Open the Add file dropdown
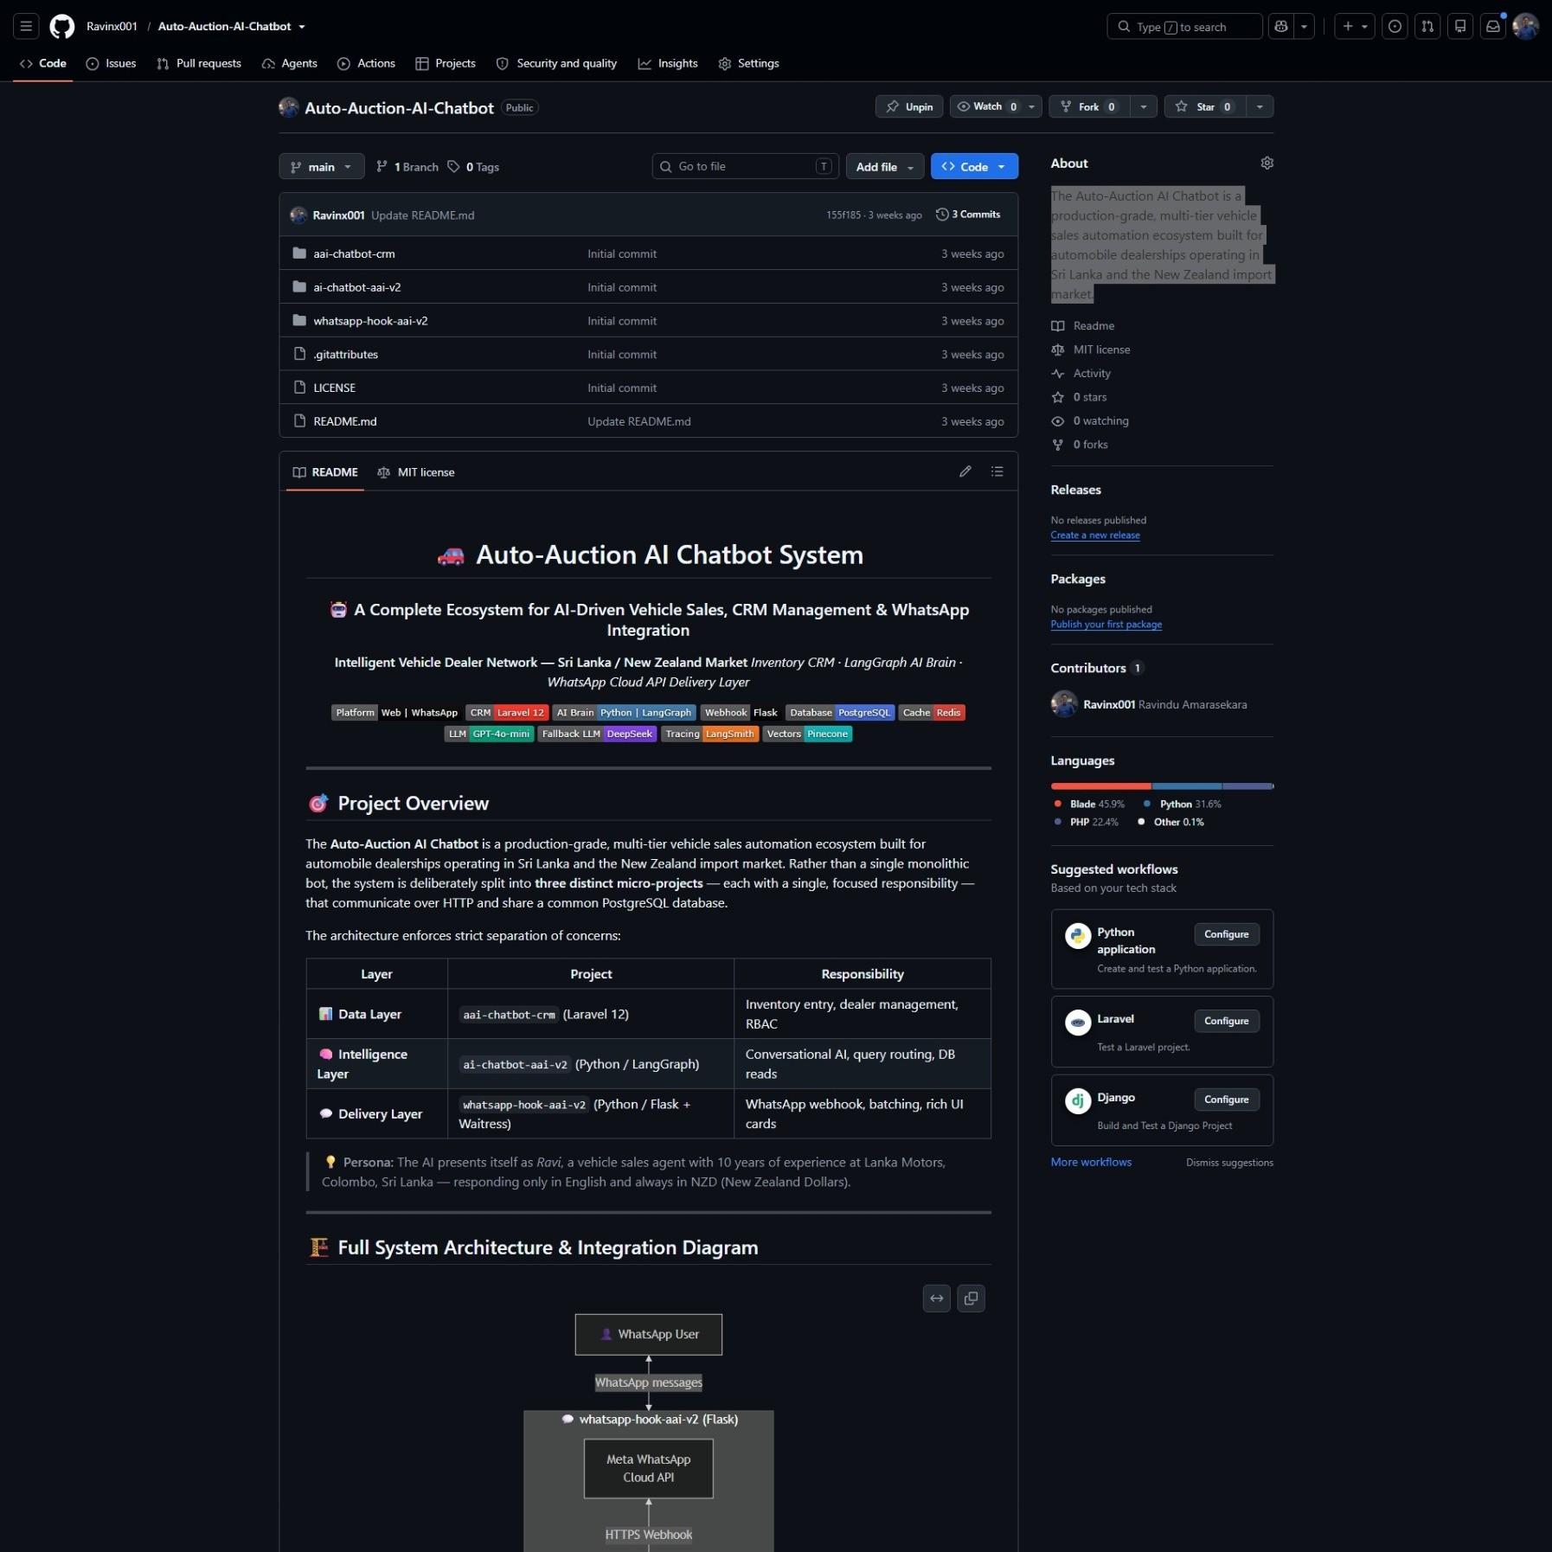The height and width of the screenshot is (1552, 1552). 885,167
